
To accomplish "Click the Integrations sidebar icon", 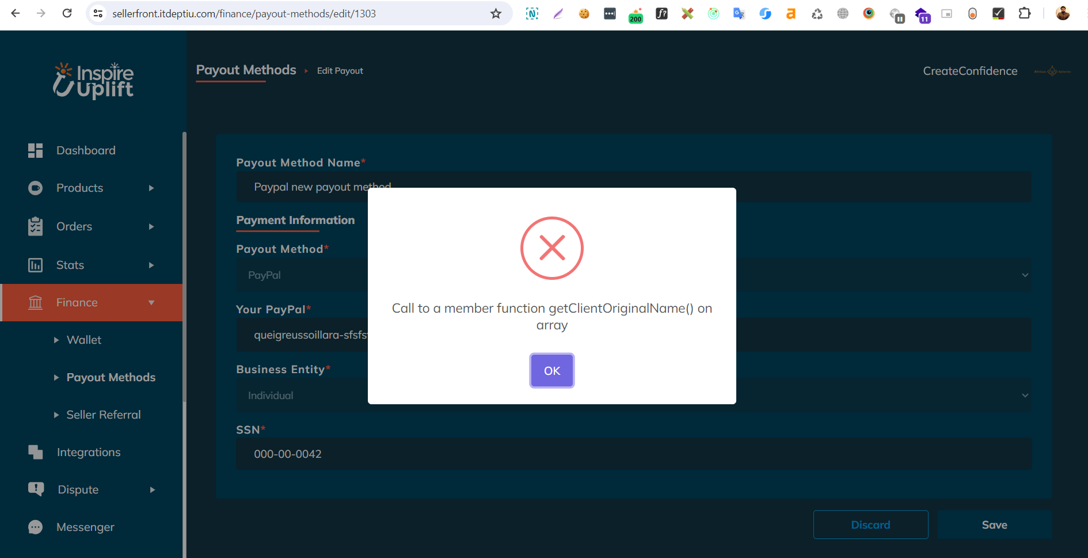I will click(35, 452).
